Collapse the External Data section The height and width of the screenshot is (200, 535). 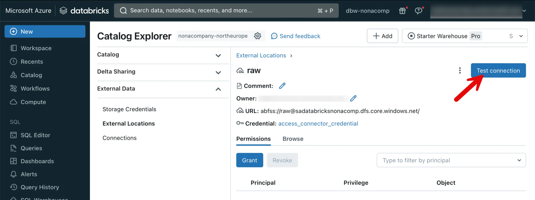point(218,89)
